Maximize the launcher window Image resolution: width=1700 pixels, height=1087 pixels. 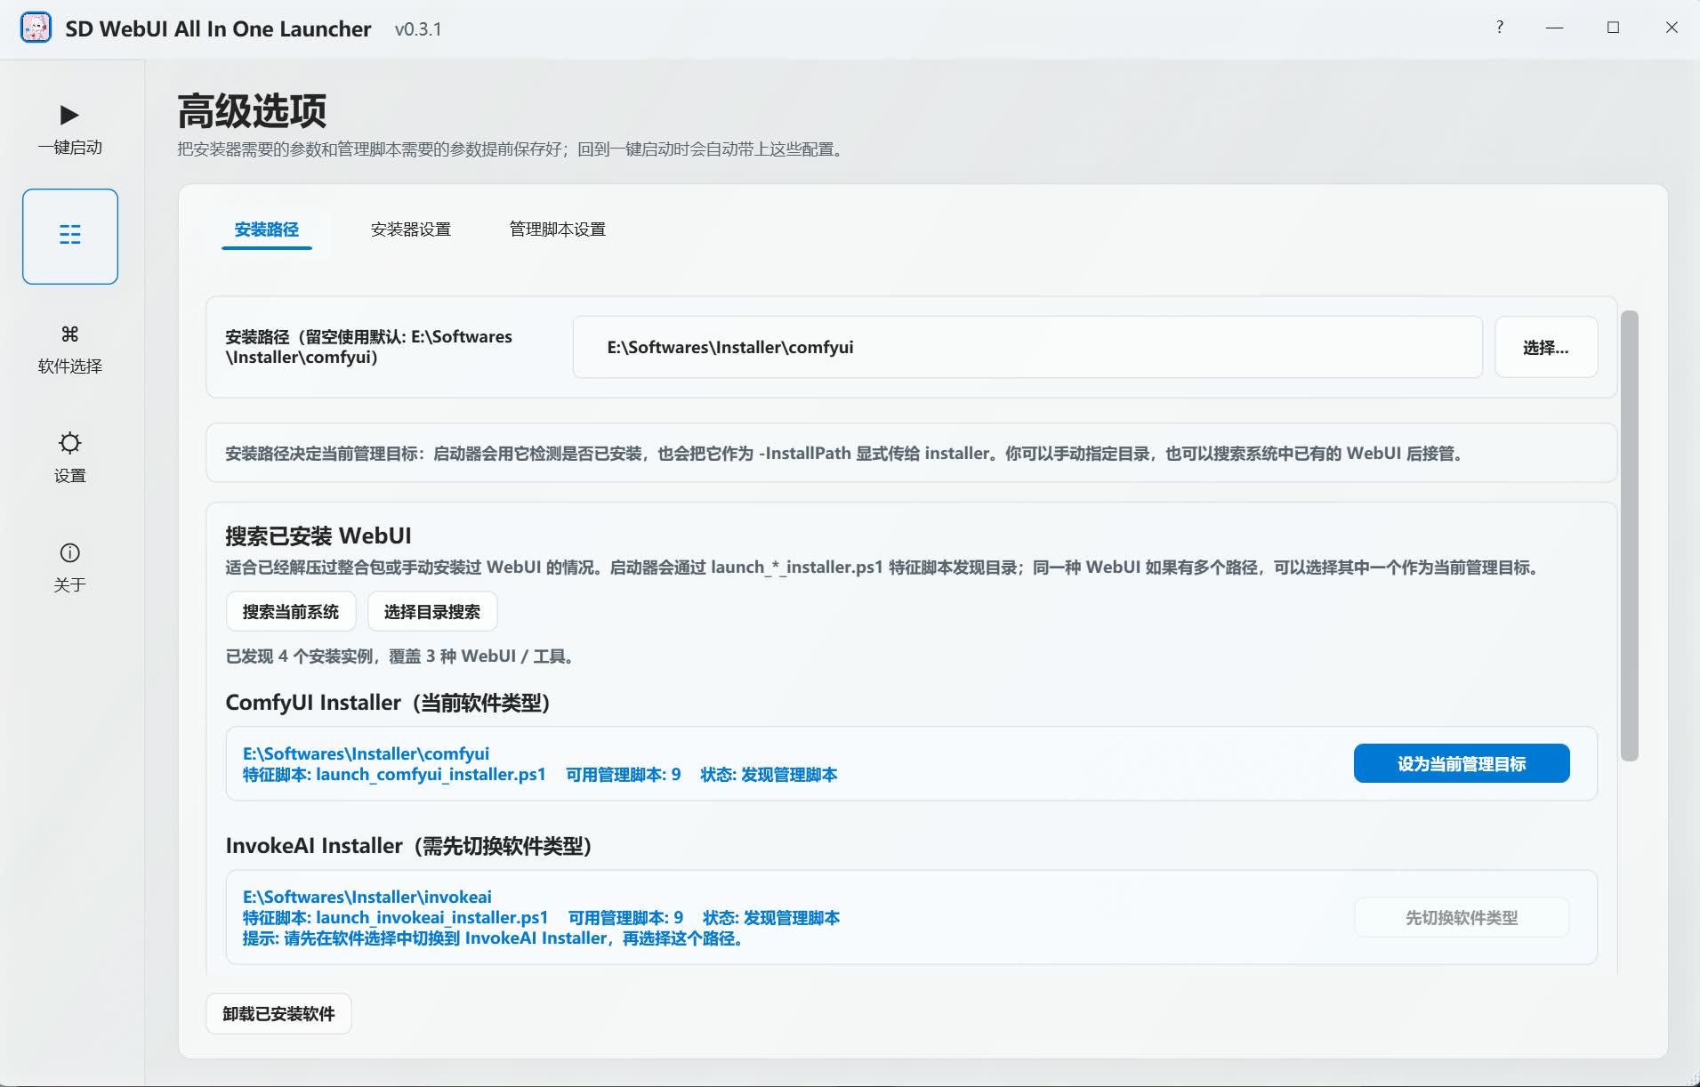[x=1613, y=28]
